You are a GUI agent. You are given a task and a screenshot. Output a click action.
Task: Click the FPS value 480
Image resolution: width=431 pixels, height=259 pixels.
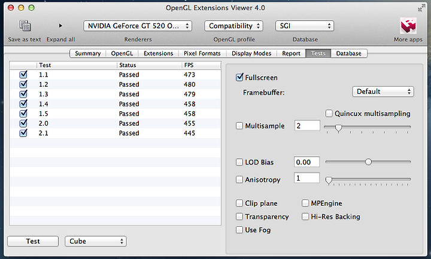click(x=189, y=84)
